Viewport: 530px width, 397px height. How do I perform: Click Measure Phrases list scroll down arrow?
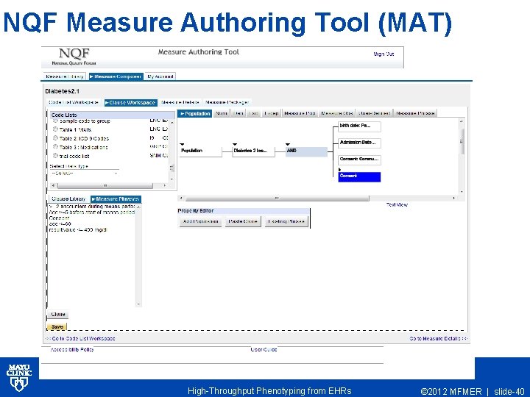tap(138, 304)
